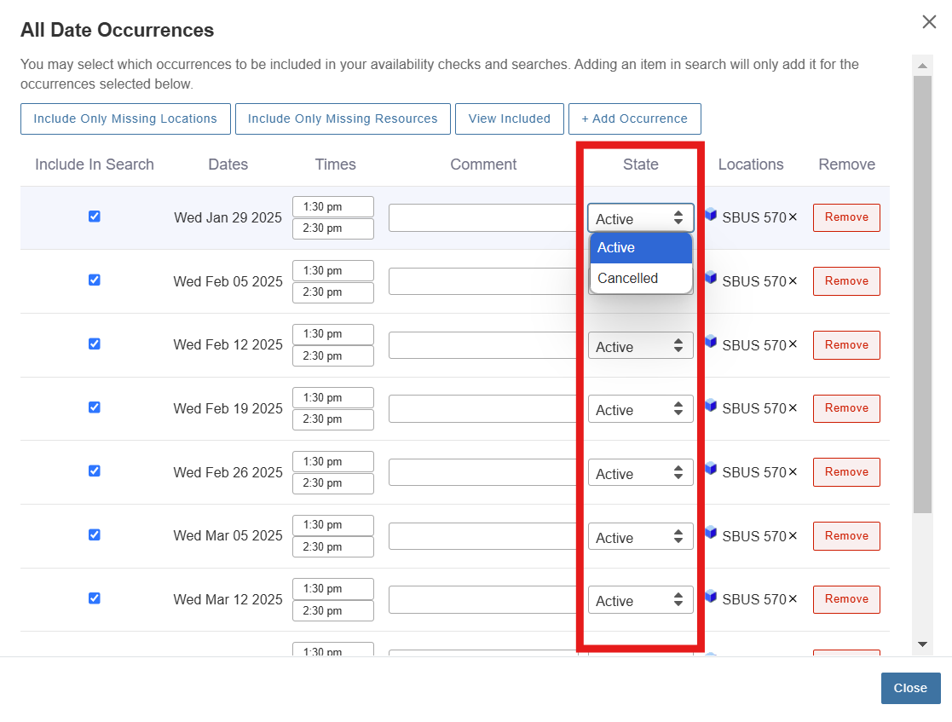Close the dialog using the top-right X
Viewport: 952px width, 722px height.
(x=929, y=22)
